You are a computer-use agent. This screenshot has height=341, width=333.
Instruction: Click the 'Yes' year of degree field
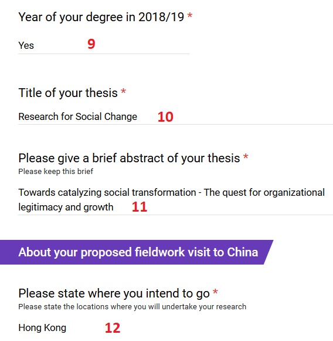pyautogui.click(x=104, y=45)
